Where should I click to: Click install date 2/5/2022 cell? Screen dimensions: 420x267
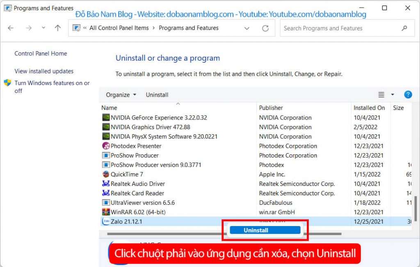point(365,127)
